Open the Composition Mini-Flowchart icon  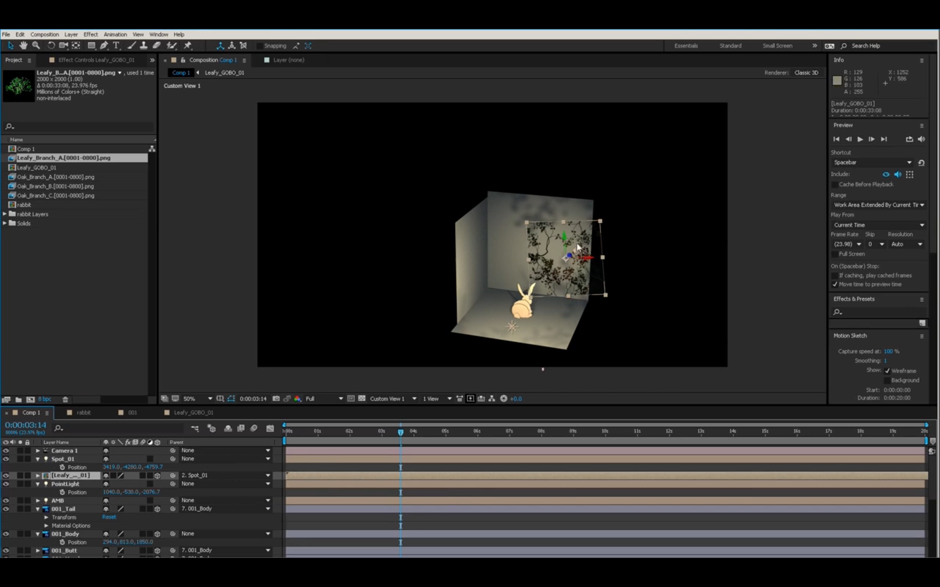coord(195,428)
